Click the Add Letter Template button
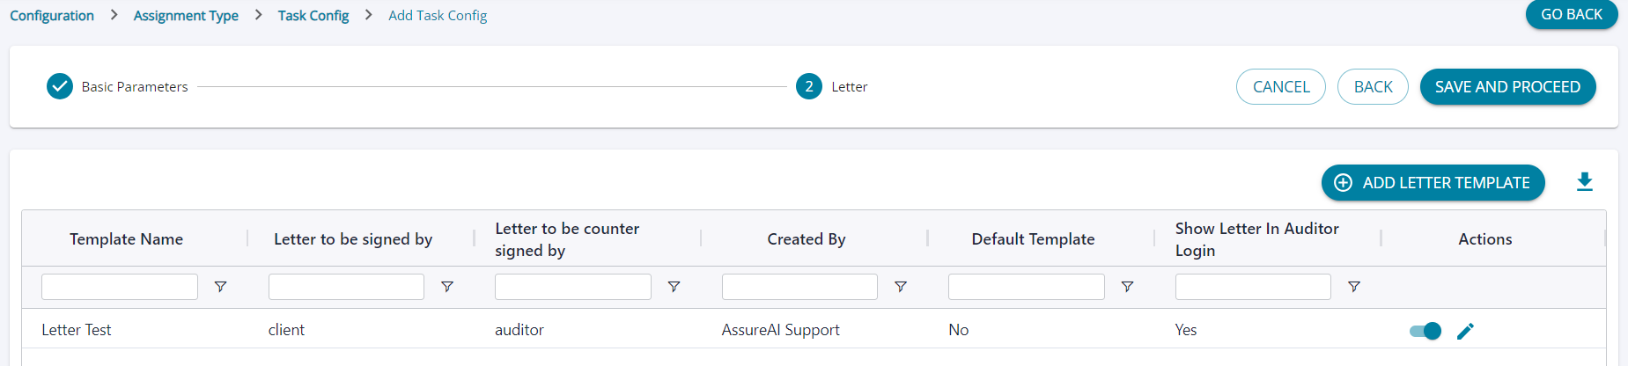1628x366 pixels. pyautogui.click(x=1433, y=182)
